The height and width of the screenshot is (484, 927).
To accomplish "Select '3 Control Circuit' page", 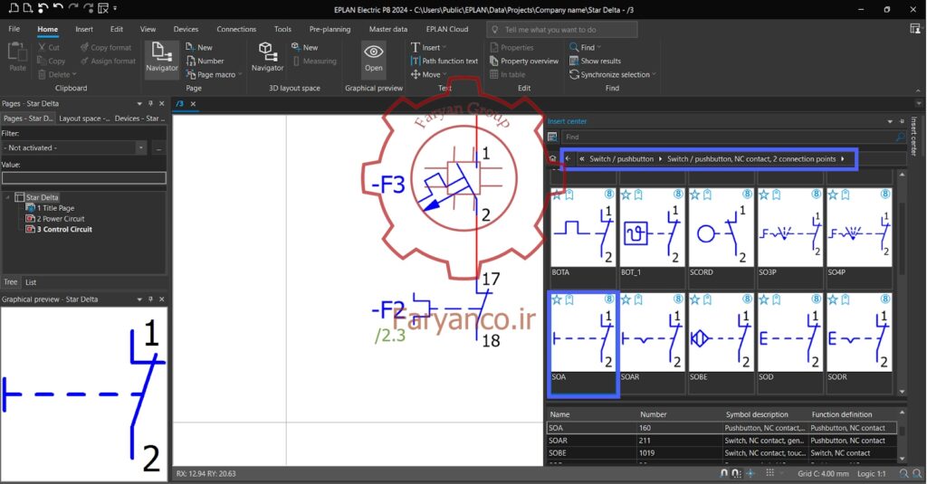I will [64, 229].
